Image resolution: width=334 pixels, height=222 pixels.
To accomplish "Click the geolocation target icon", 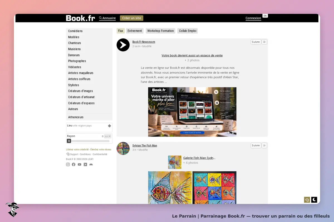I will [109, 126].
